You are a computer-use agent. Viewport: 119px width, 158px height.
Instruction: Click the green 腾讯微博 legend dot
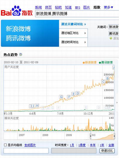[x=100, y=63]
